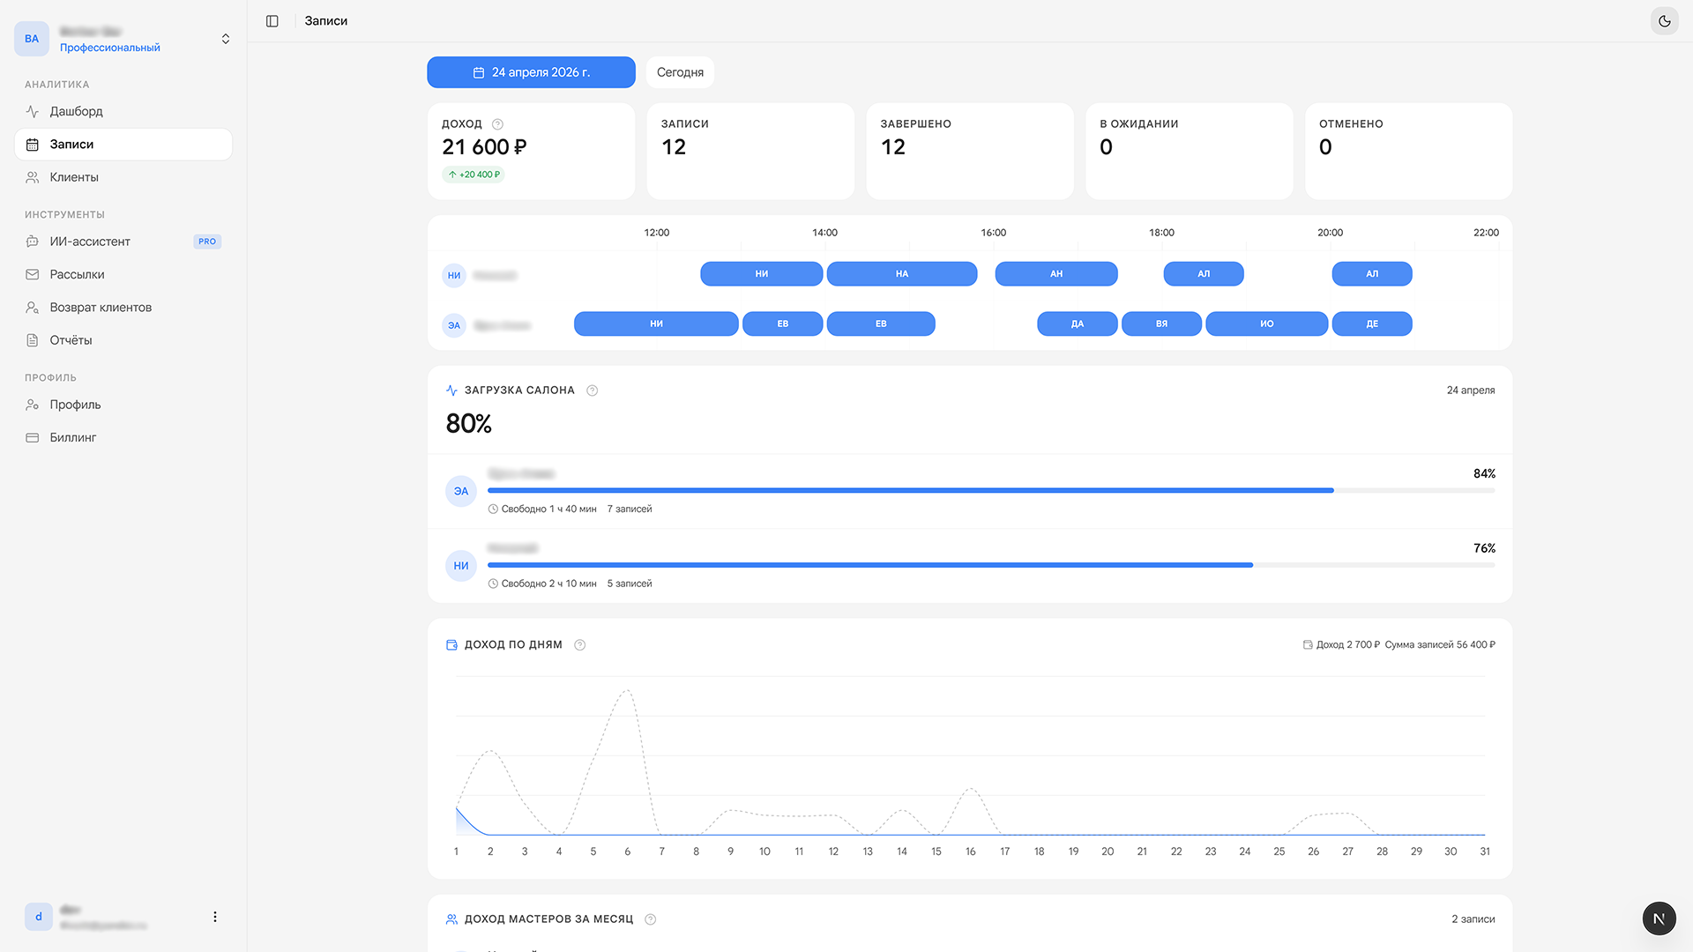1693x952 pixels.
Task: Open Дашборд in sidebar
Action: 123,111
